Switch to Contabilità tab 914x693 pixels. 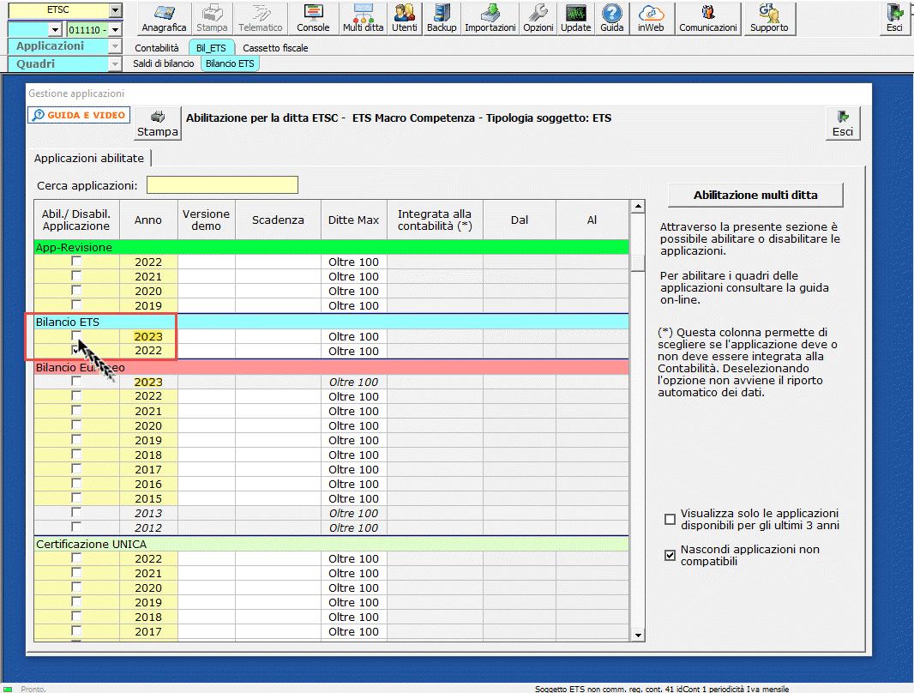pyautogui.click(x=157, y=48)
